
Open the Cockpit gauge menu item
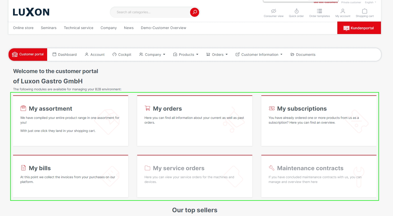(x=122, y=55)
